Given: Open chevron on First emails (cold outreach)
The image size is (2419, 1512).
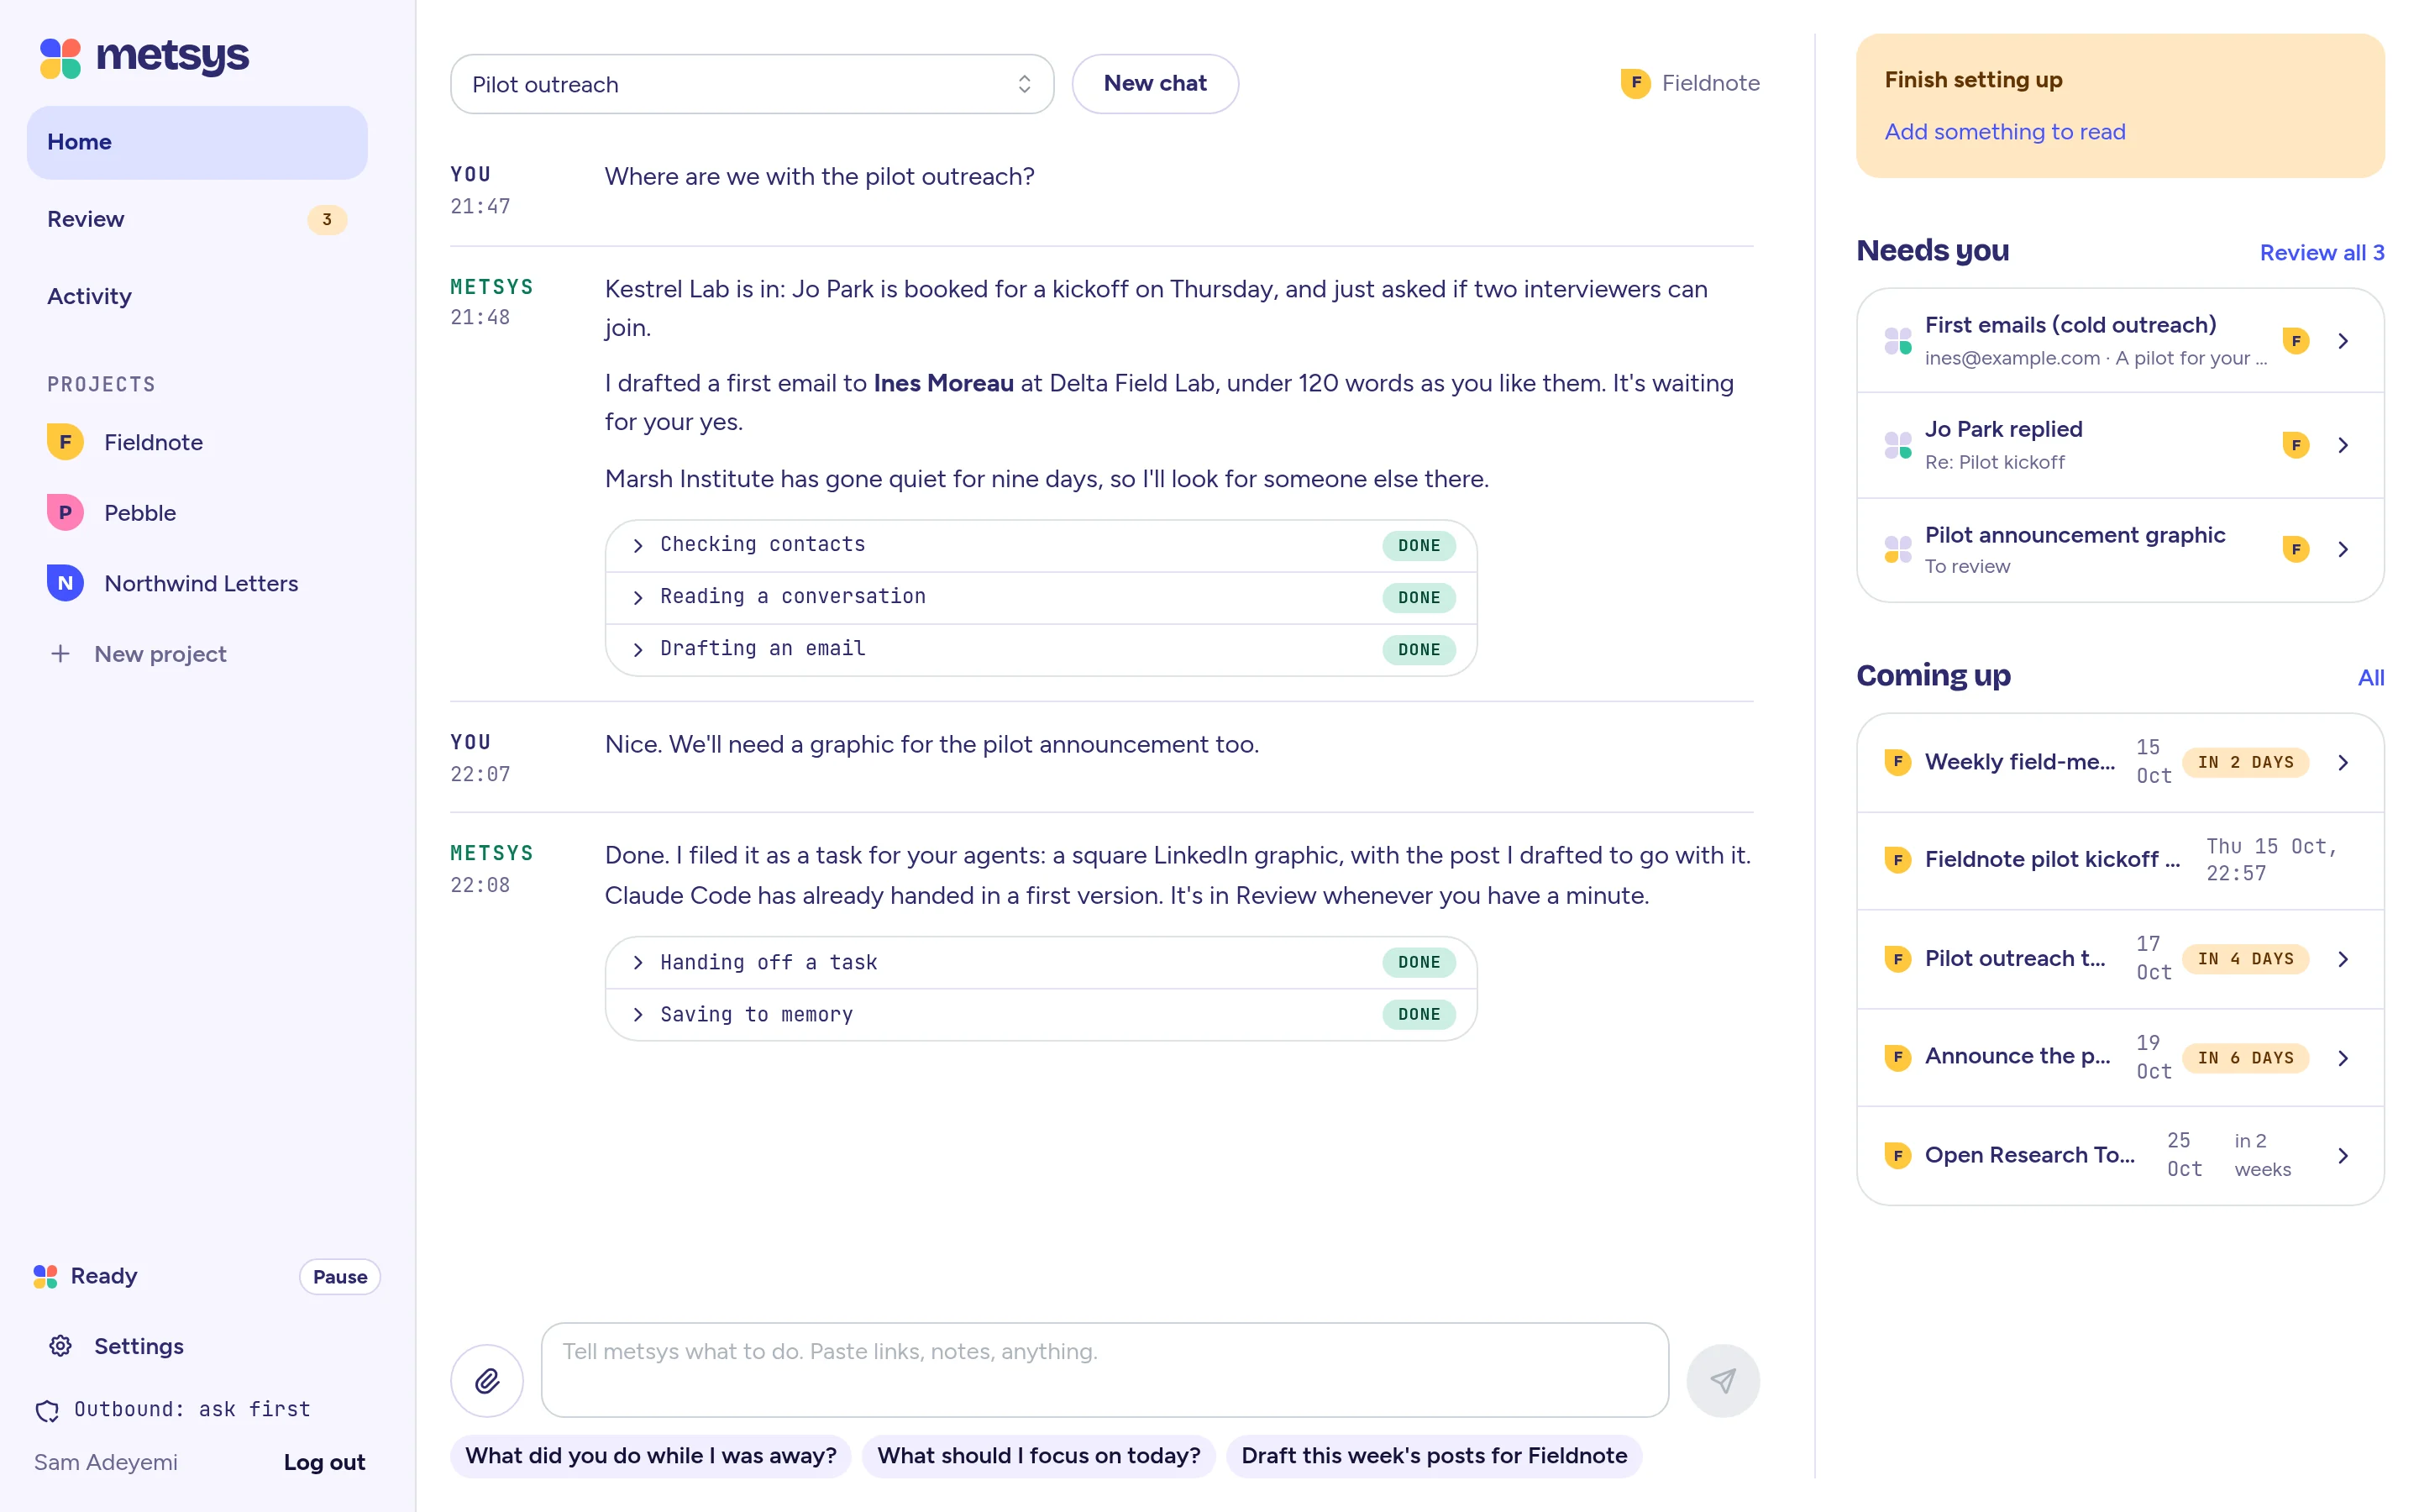Looking at the screenshot, I should coord(2343,341).
